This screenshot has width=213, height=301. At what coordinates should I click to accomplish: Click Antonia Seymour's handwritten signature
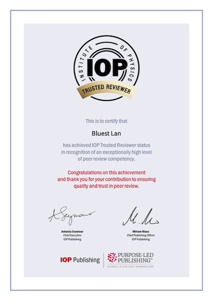tap(72, 215)
